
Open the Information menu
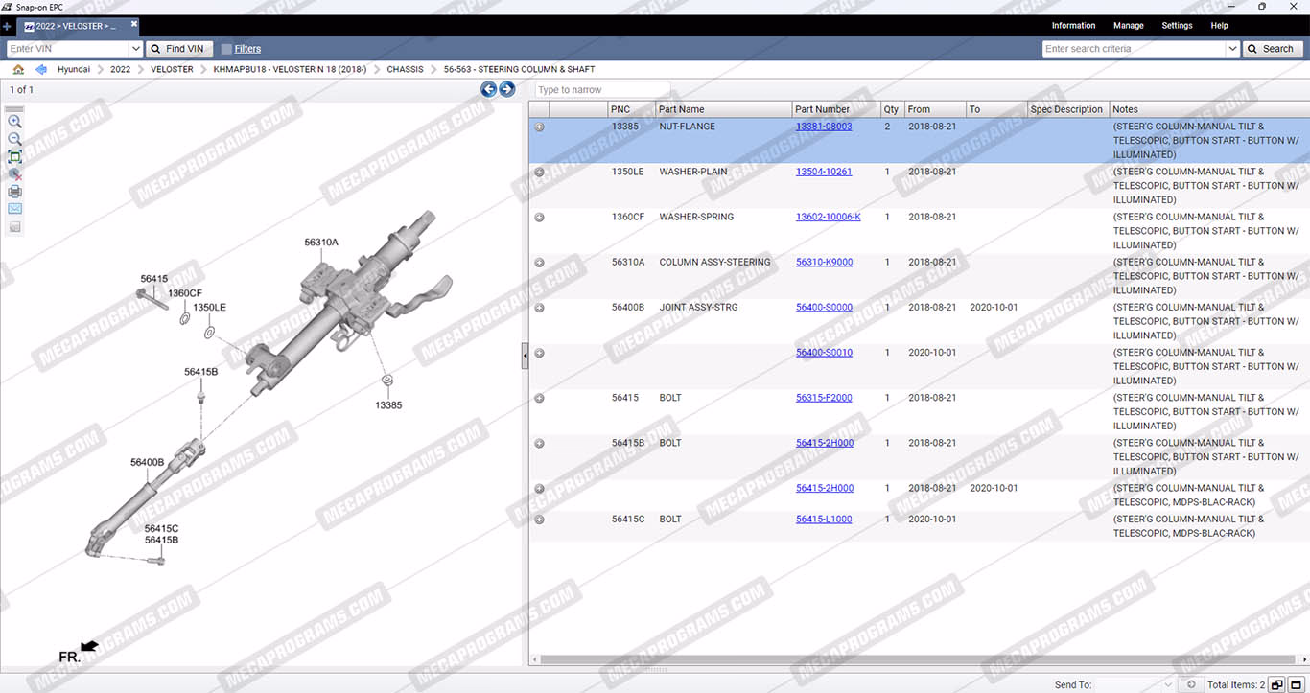point(1073,26)
